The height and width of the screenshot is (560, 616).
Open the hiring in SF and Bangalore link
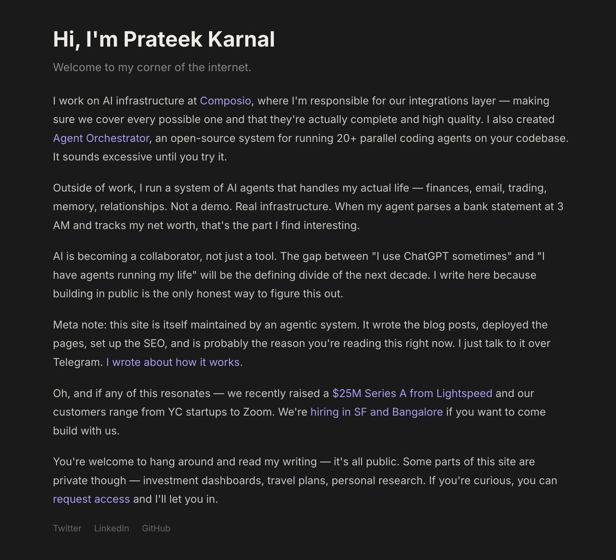pos(377,412)
